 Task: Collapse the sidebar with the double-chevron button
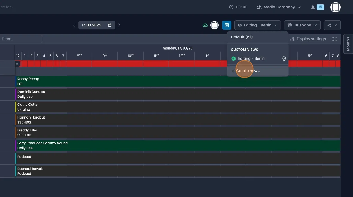pos(17,64)
